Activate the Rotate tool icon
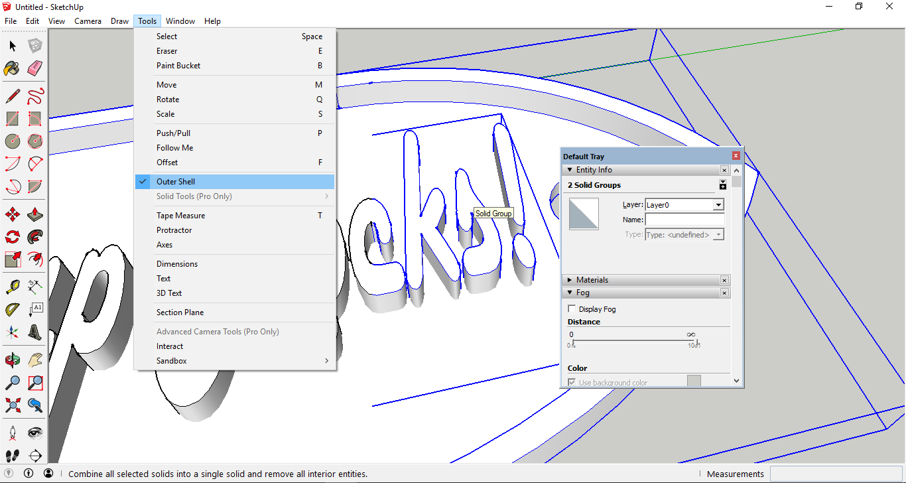This screenshot has height=483, width=906. point(13,237)
